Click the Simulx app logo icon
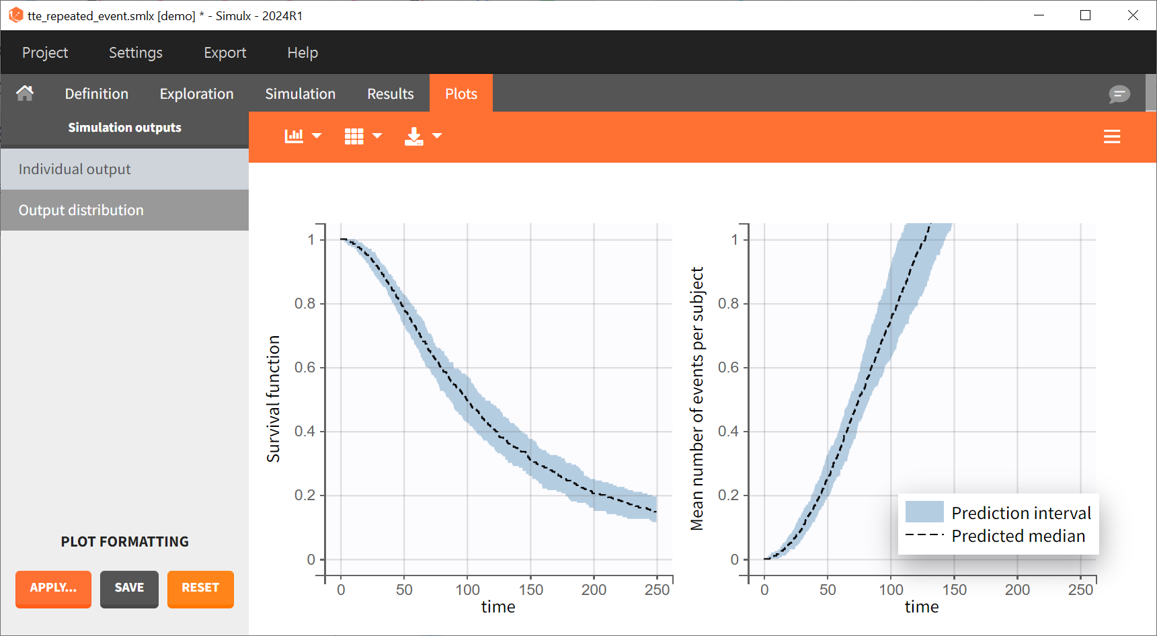This screenshot has height=636, width=1157. (15, 15)
